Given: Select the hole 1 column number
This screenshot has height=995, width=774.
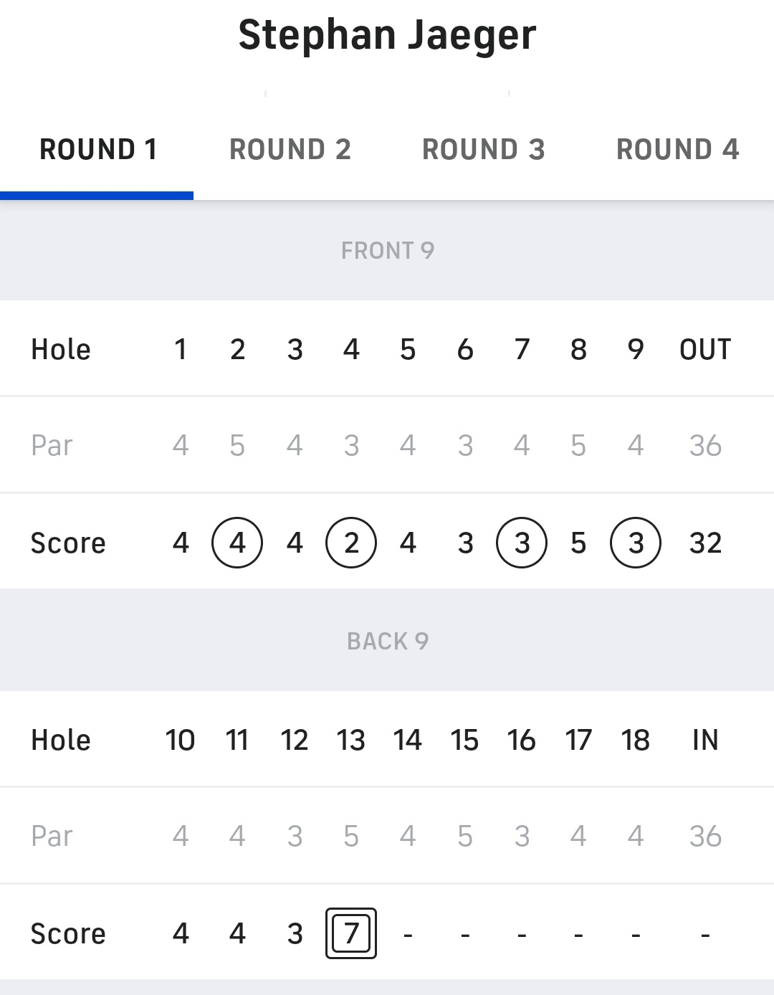Looking at the screenshot, I should tap(181, 349).
